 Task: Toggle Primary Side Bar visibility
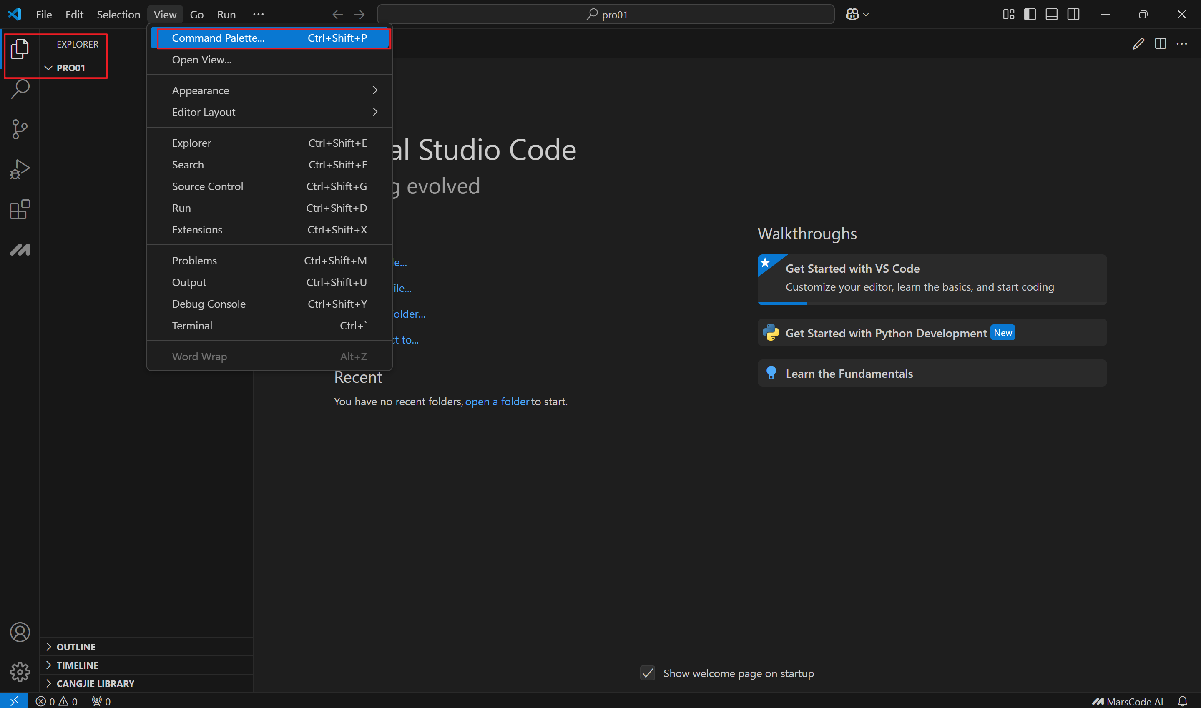coord(1030,14)
